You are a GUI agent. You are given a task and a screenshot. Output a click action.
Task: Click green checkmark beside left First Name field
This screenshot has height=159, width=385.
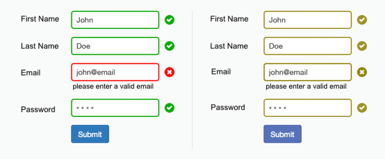(x=169, y=20)
